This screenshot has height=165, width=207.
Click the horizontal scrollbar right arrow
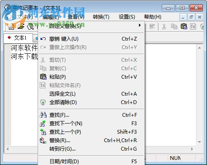pos(192,149)
